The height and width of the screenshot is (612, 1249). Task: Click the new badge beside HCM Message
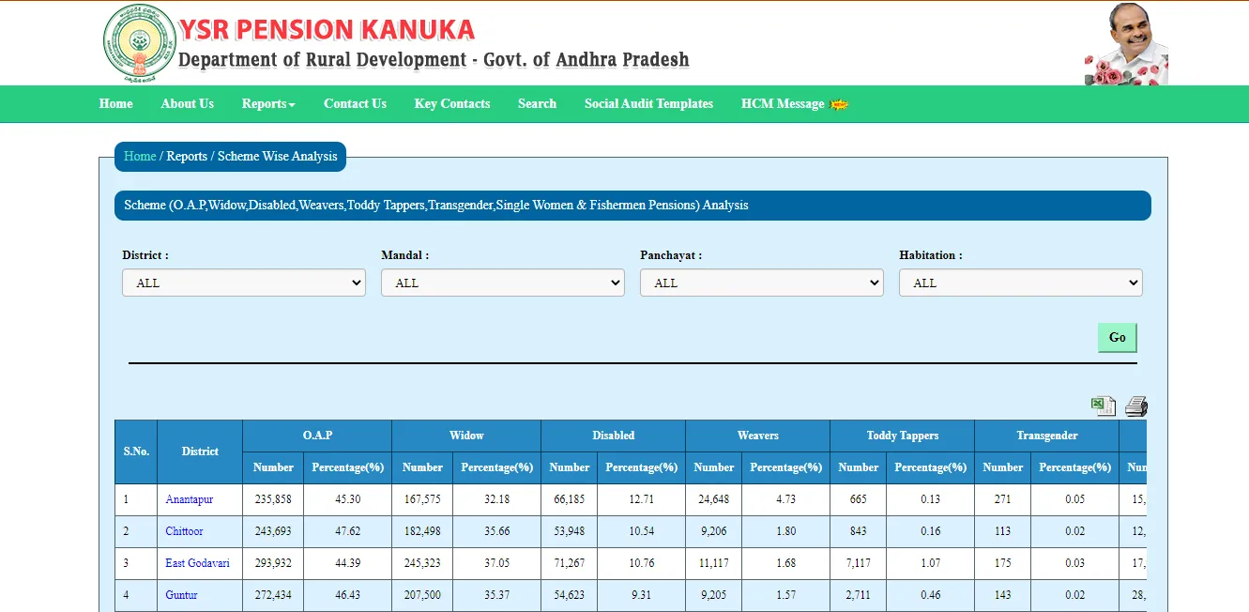pos(839,104)
